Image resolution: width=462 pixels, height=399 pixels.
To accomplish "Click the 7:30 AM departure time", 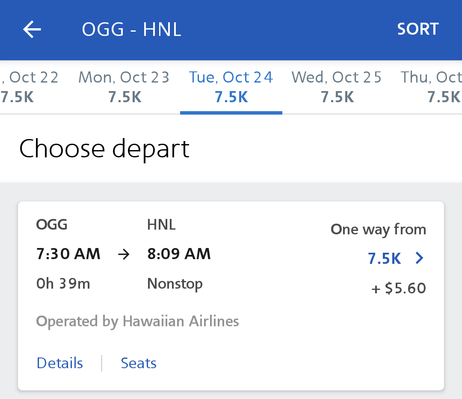I will (x=68, y=254).
